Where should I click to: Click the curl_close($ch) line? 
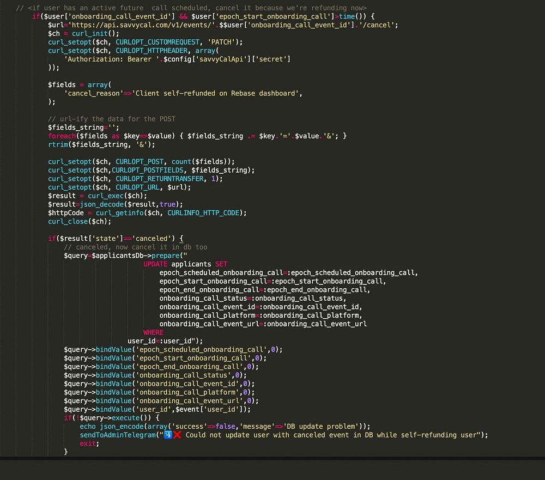[80, 221]
